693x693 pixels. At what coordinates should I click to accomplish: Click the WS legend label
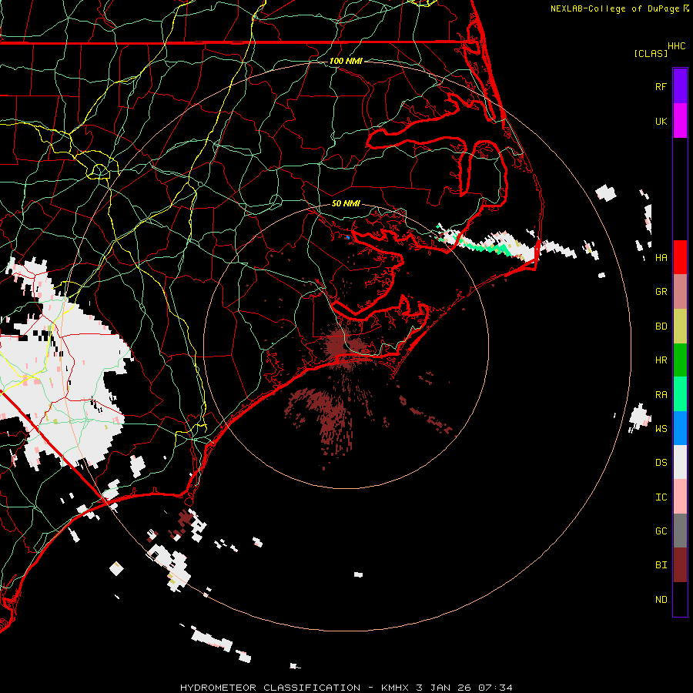661,429
